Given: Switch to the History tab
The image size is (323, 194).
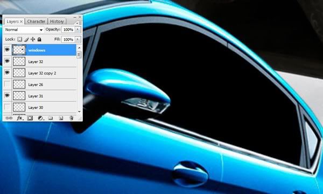Looking at the screenshot, I should coord(57,21).
